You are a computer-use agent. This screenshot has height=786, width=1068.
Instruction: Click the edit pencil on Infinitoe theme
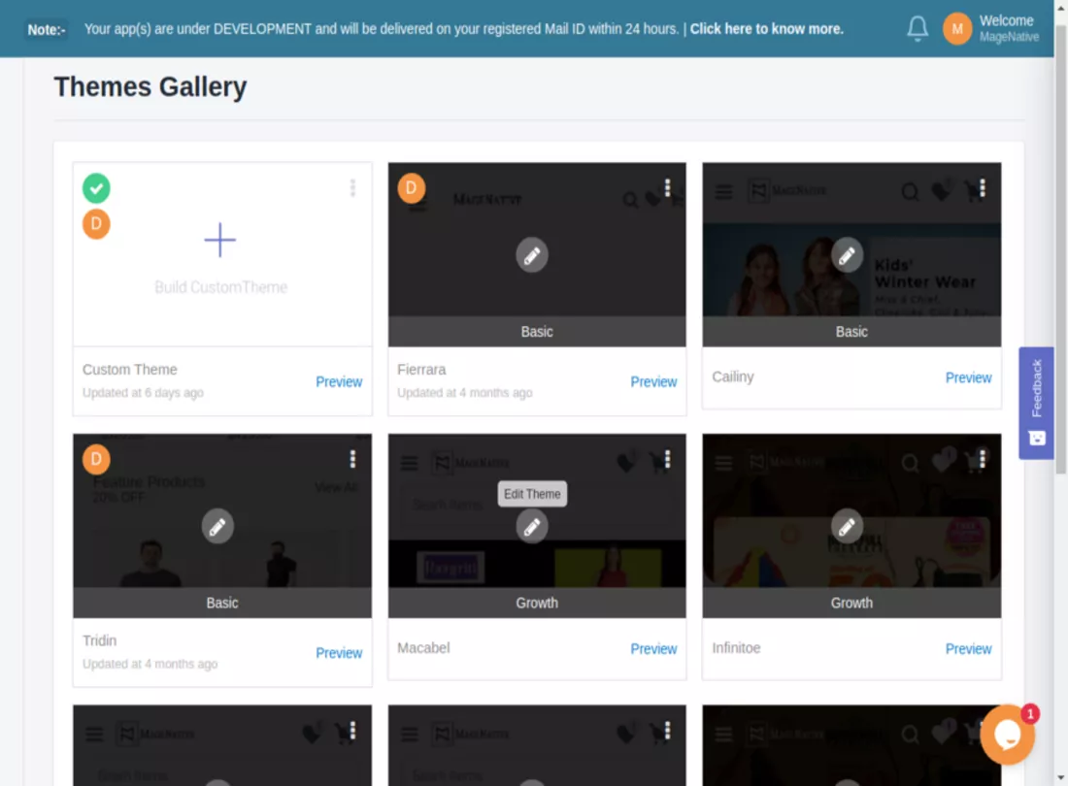tap(847, 526)
